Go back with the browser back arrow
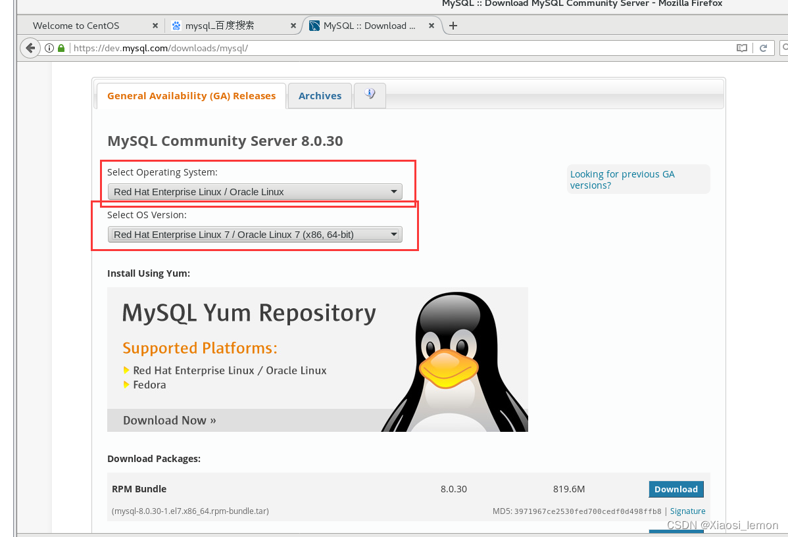 pyautogui.click(x=30, y=48)
